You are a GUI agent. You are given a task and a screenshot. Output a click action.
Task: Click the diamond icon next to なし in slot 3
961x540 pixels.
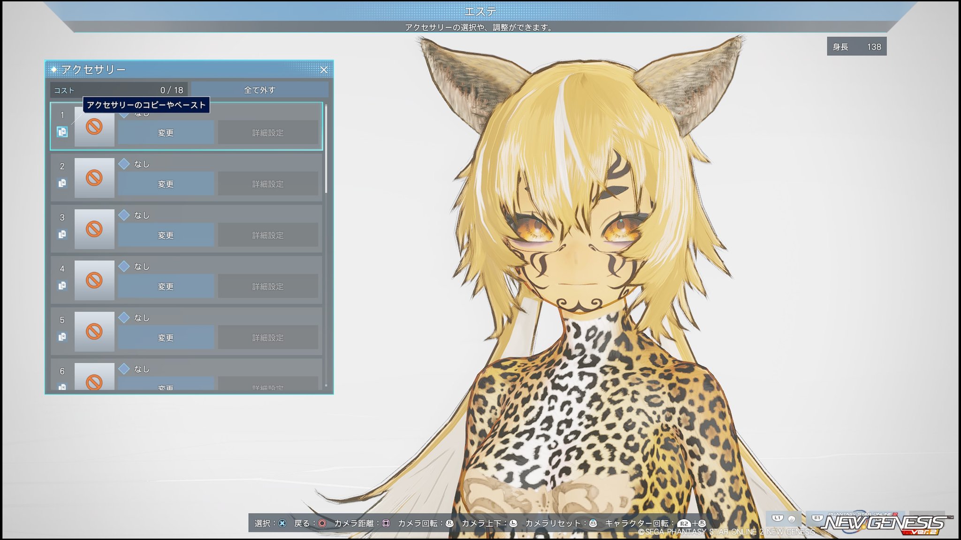[124, 215]
